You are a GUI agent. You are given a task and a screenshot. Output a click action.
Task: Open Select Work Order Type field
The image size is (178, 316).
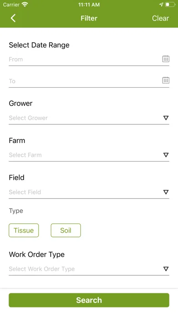pos(89,269)
